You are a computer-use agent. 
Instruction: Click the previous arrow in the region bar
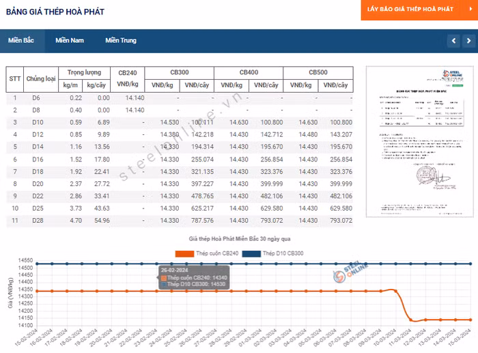tap(453, 41)
